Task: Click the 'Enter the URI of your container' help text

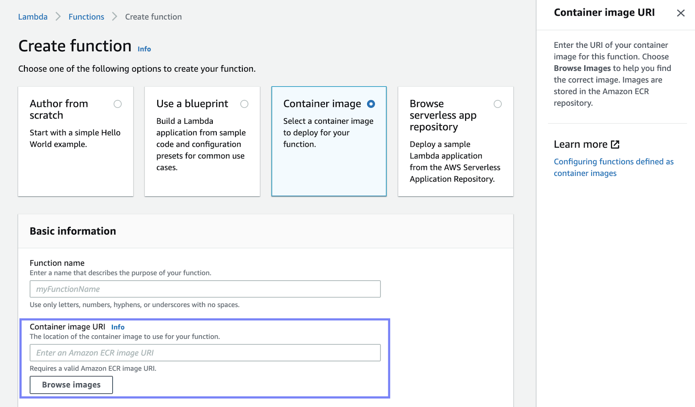Action: (x=612, y=74)
